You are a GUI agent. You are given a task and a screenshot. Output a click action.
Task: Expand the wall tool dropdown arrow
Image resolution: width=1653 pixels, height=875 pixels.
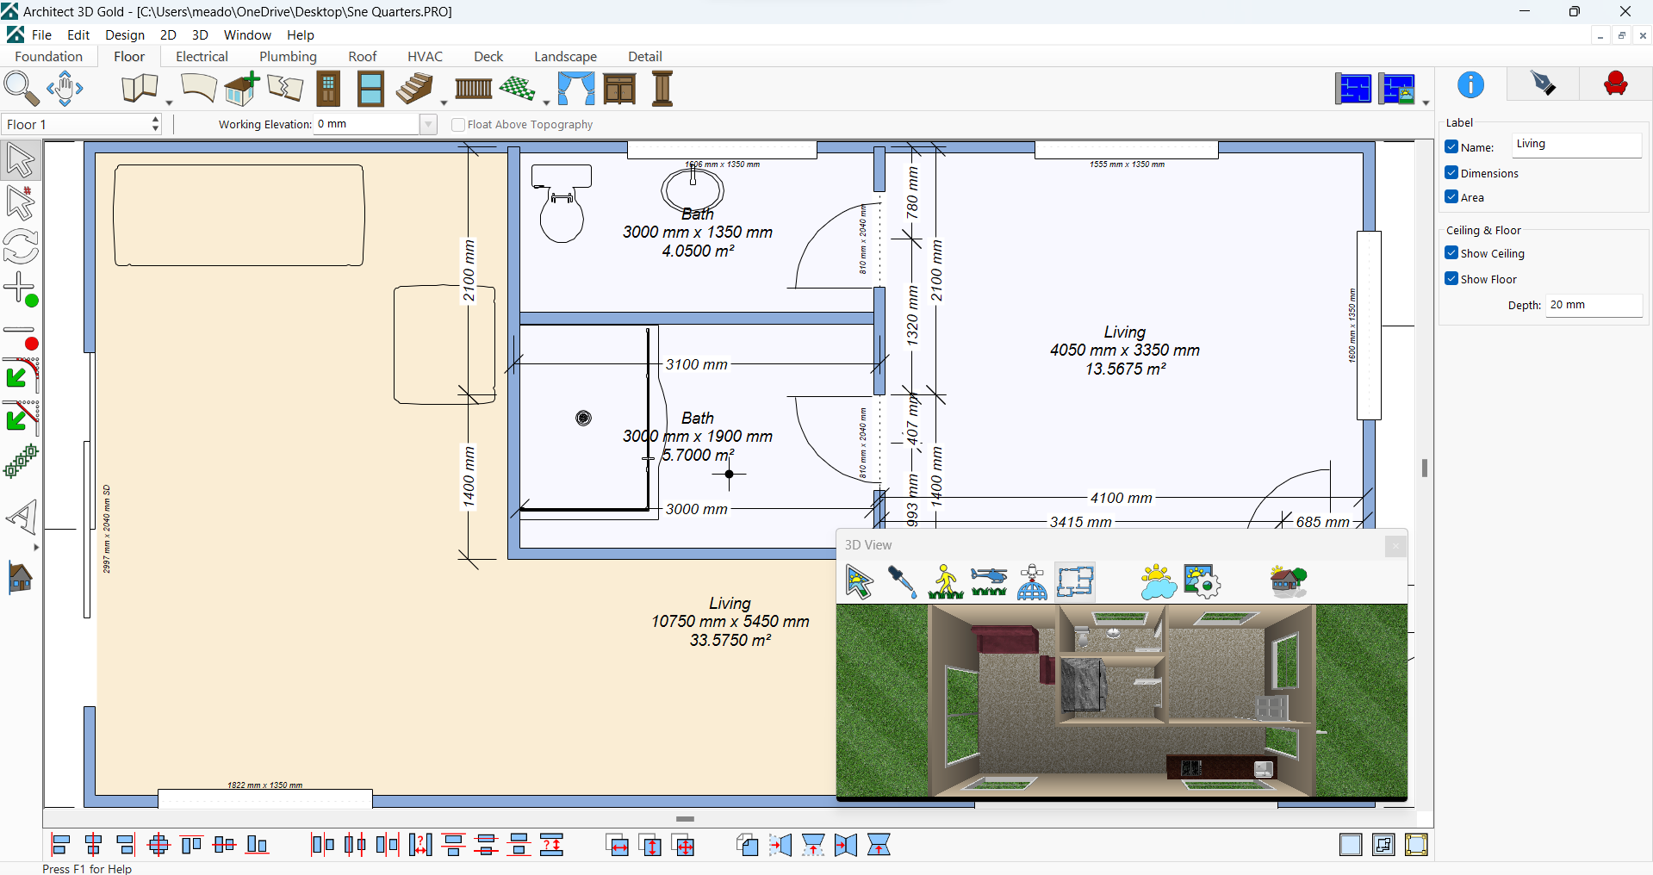169,102
